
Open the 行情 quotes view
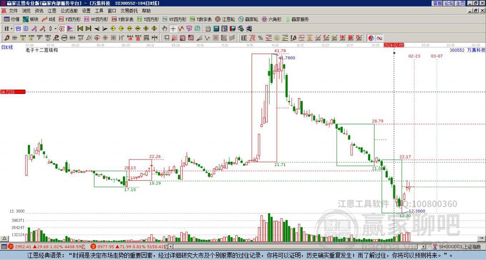[12, 19]
